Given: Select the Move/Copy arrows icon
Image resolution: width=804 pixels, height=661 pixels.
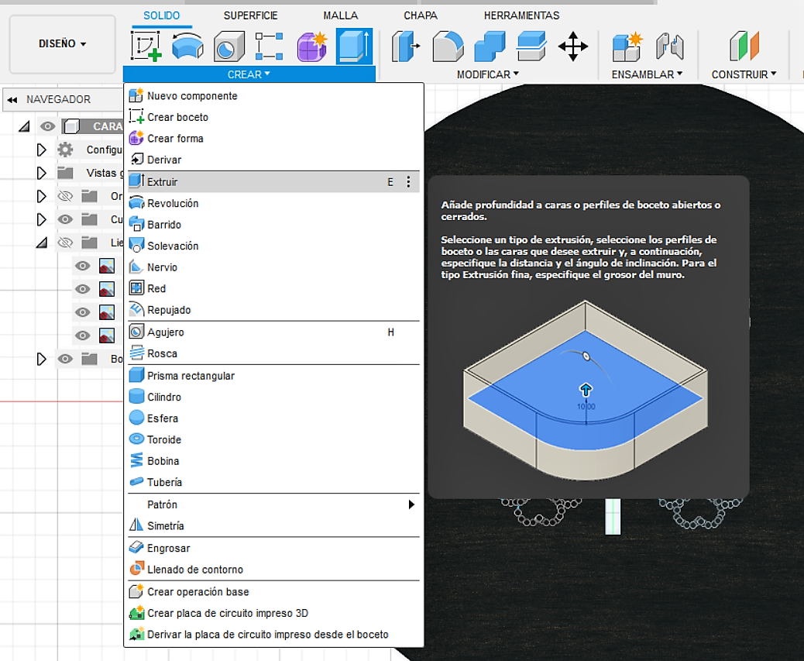Looking at the screenshot, I should (x=572, y=46).
